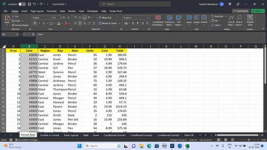Toggle align left
The width and height of the screenshot is (267, 150).
pos(76,23)
